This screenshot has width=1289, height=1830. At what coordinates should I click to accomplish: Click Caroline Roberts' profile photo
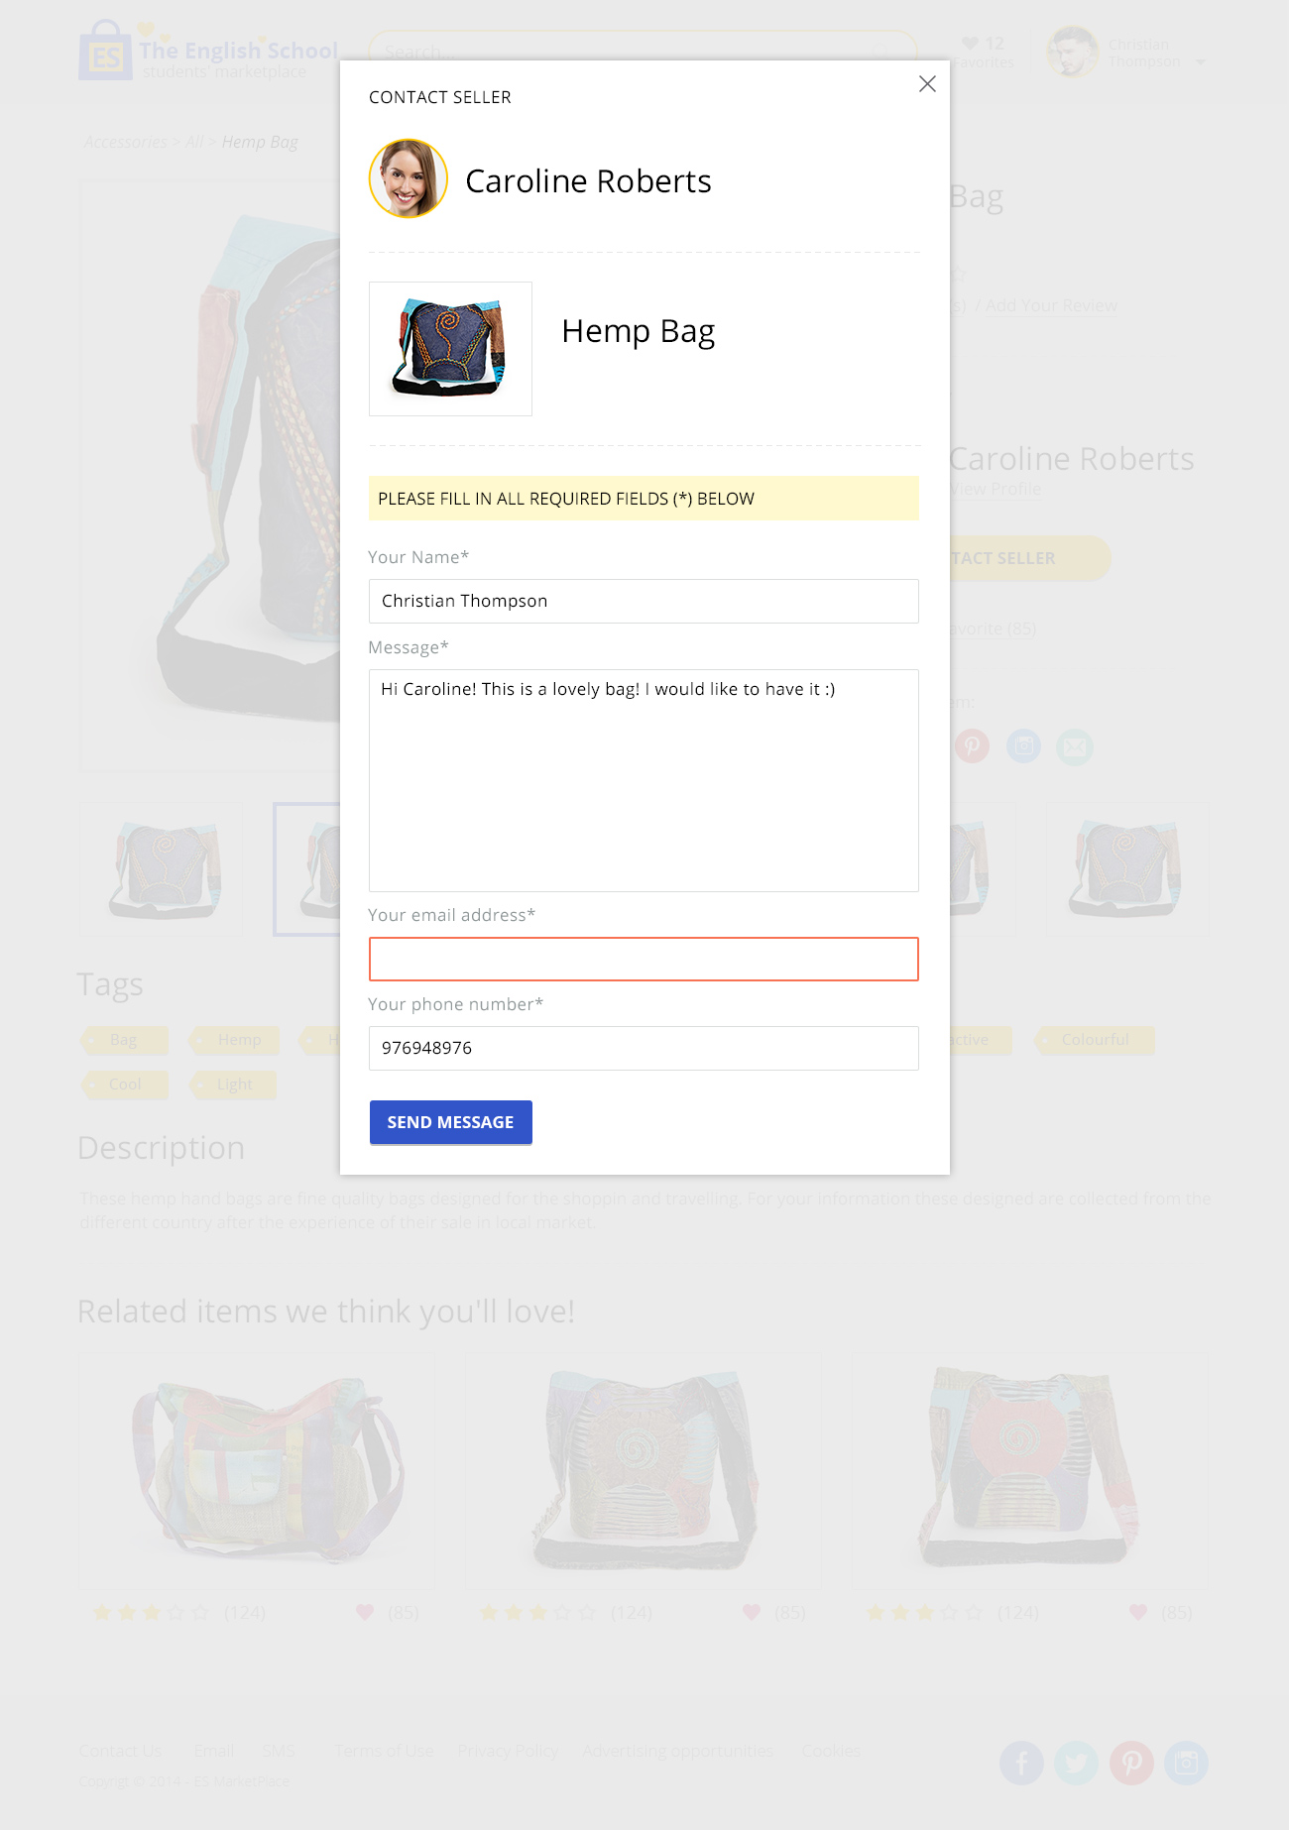(409, 178)
